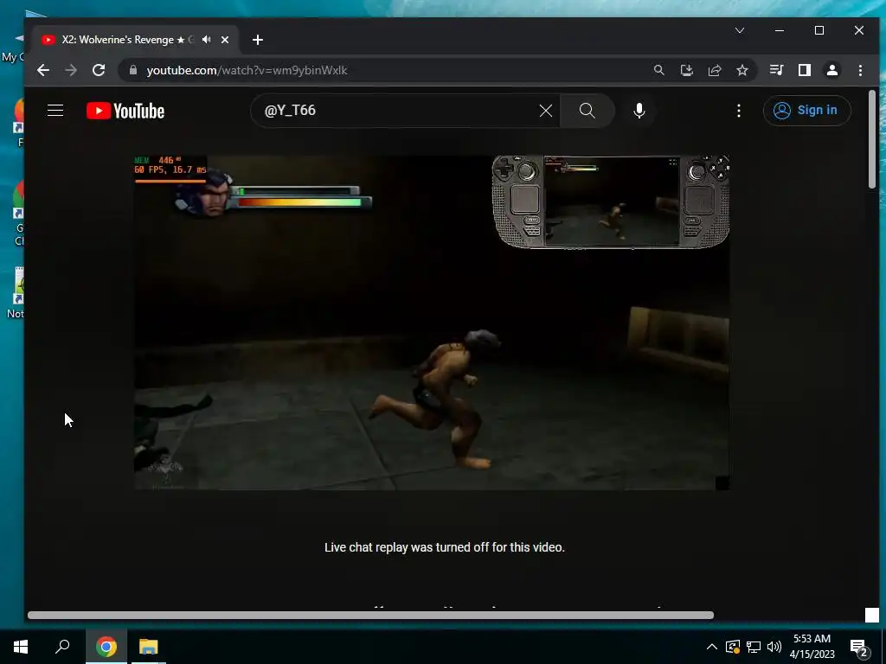886x664 pixels.
Task: Submit search with the magnifier button
Action: 587,111
